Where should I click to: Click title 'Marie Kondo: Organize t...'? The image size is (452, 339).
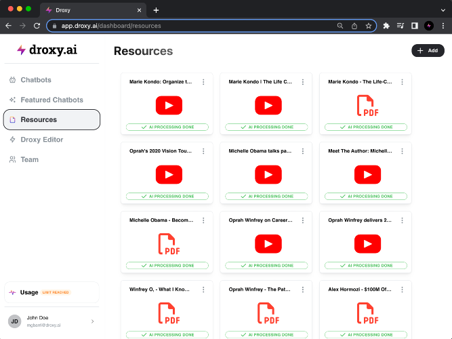161,82
